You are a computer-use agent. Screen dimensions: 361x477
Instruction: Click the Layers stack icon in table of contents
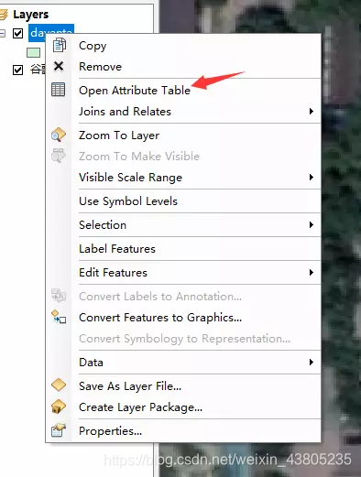tap(4, 15)
